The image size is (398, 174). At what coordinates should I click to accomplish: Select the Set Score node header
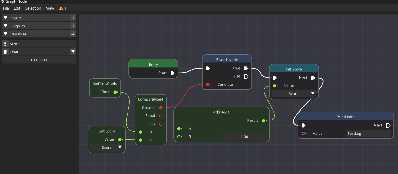[x=294, y=69]
